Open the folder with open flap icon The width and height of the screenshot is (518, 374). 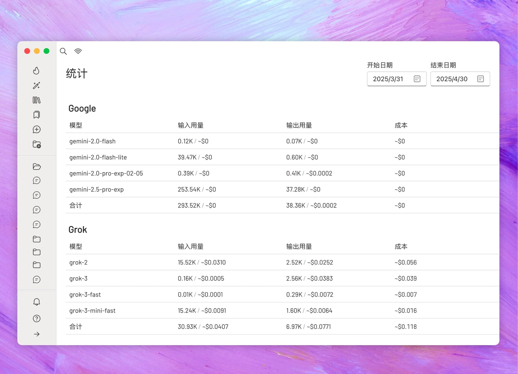coord(36,167)
